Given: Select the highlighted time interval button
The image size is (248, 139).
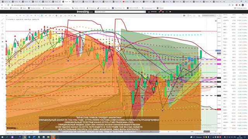Looking at the screenshot, I should coord(28,15).
